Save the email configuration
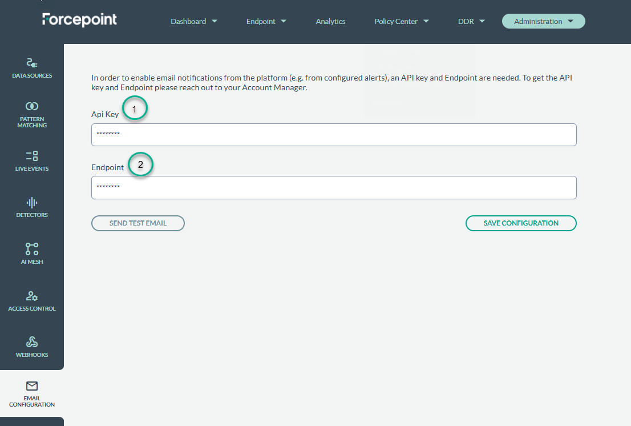The width and height of the screenshot is (631, 426). 521,223
